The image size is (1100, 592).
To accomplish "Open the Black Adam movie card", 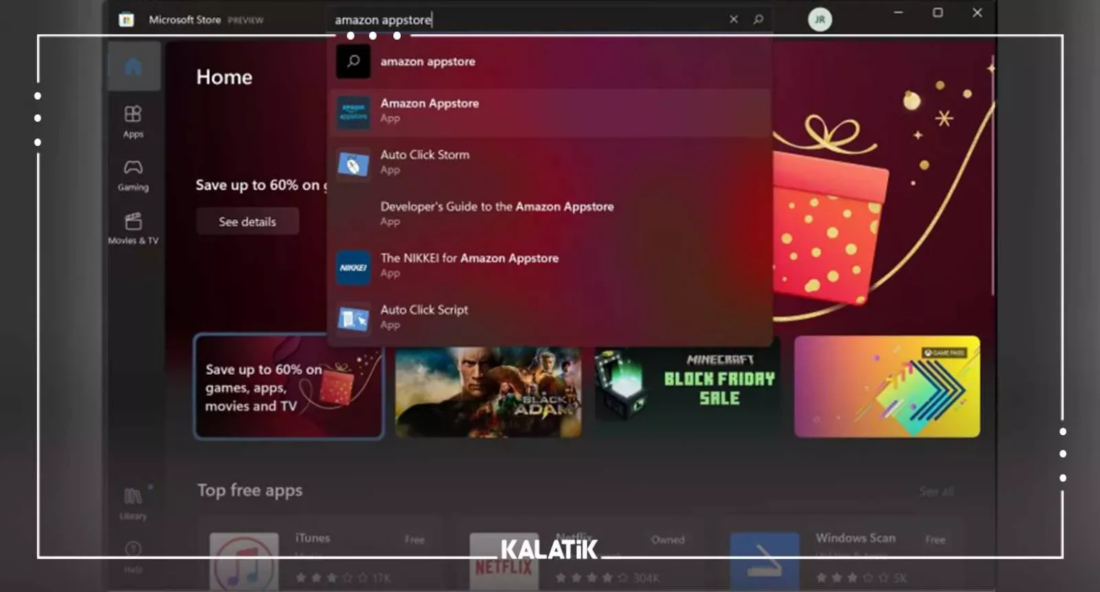I will click(488, 392).
